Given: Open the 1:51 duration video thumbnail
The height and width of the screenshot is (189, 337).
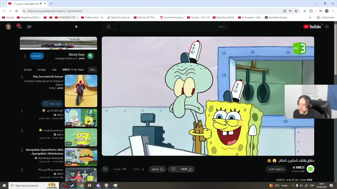Looking at the screenshot, I should (81, 118).
